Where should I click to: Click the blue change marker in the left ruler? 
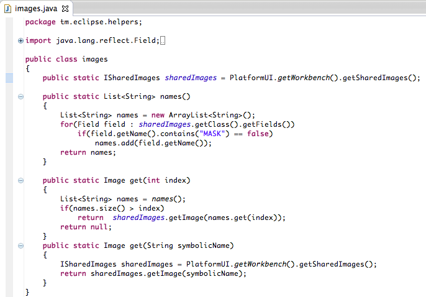coord(9,78)
